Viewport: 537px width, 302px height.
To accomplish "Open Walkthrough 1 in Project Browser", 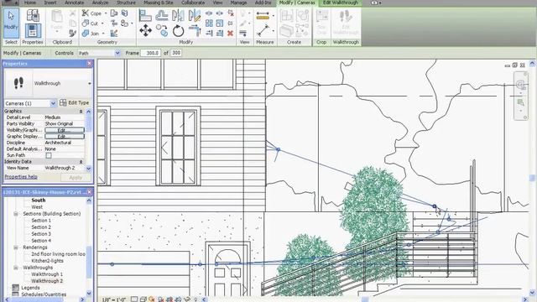I will [x=47, y=274].
